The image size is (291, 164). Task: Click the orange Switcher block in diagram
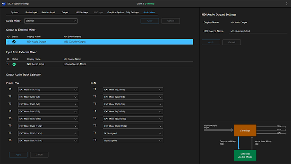pos(245,130)
